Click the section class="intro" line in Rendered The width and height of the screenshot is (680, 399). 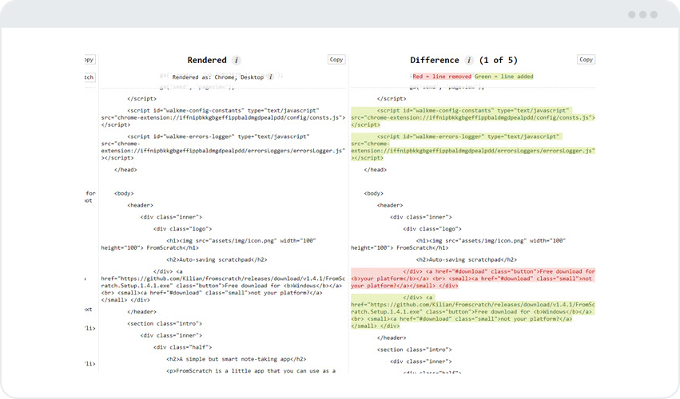[x=165, y=324]
